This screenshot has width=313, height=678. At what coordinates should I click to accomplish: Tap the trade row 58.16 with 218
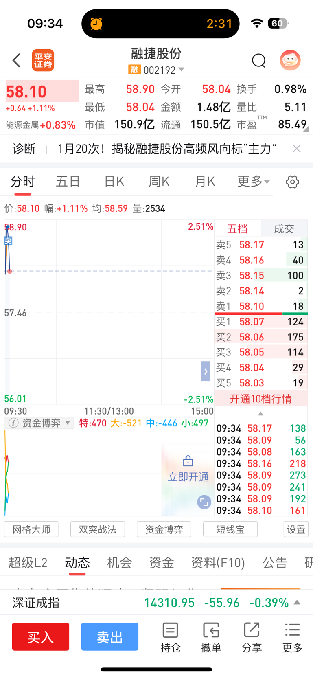(x=261, y=463)
